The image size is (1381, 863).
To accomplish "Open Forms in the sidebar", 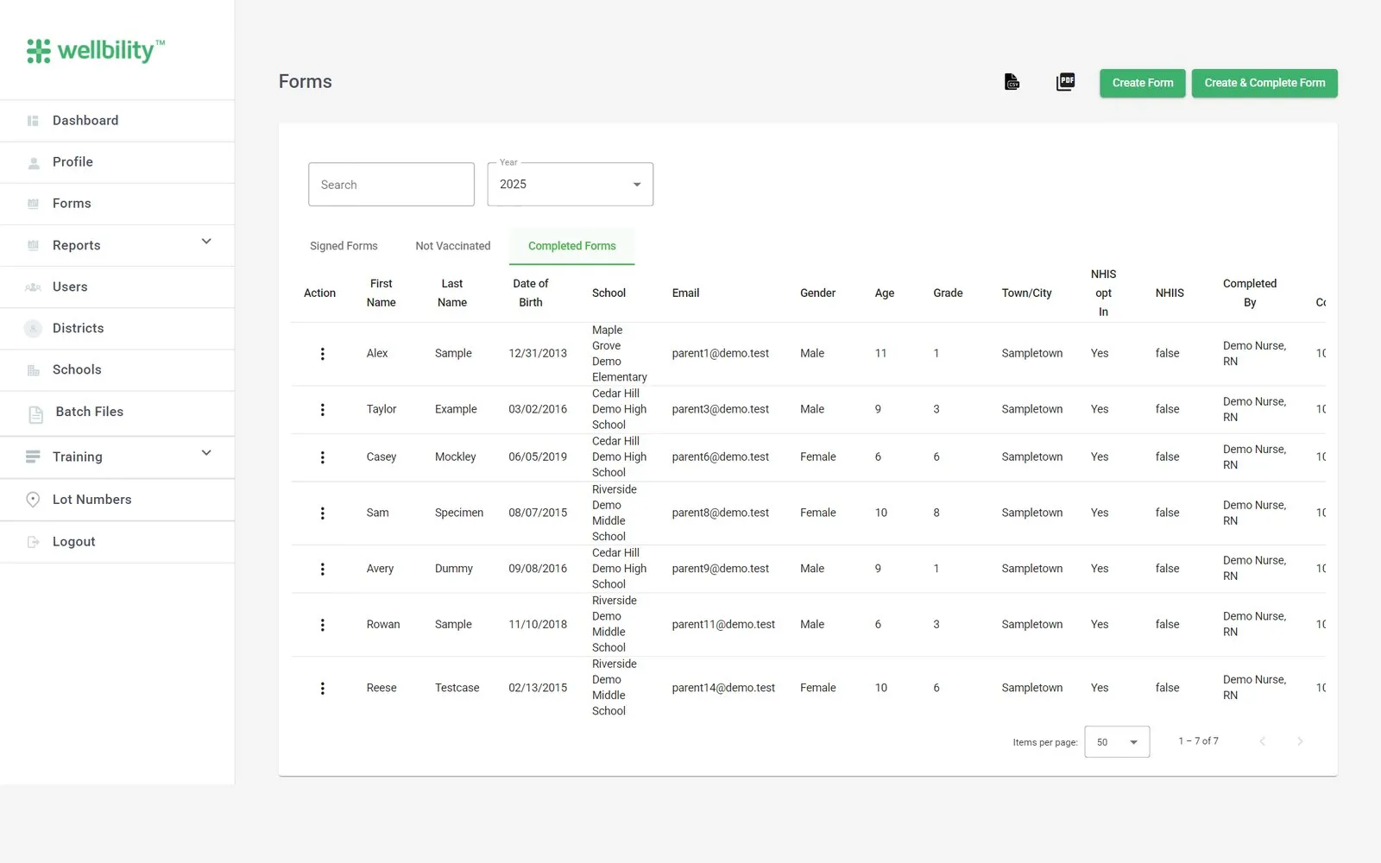I will (117, 204).
